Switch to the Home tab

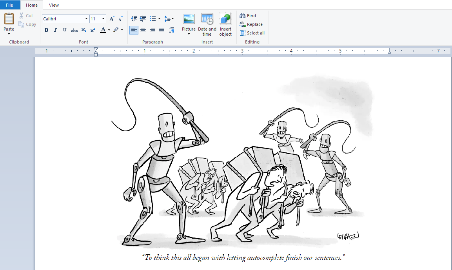[x=32, y=5]
